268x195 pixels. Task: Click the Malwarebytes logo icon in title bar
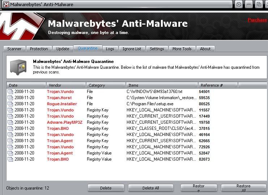tap(6, 4)
